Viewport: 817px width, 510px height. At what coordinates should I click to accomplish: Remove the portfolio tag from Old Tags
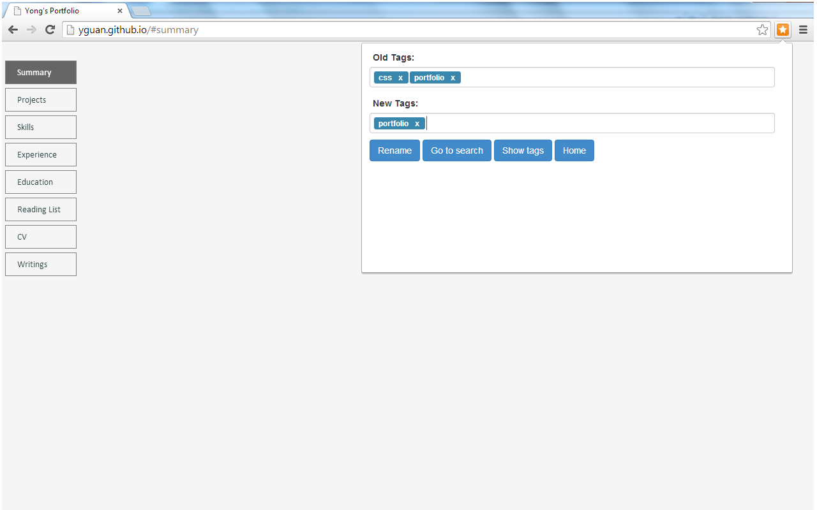click(x=453, y=78)
